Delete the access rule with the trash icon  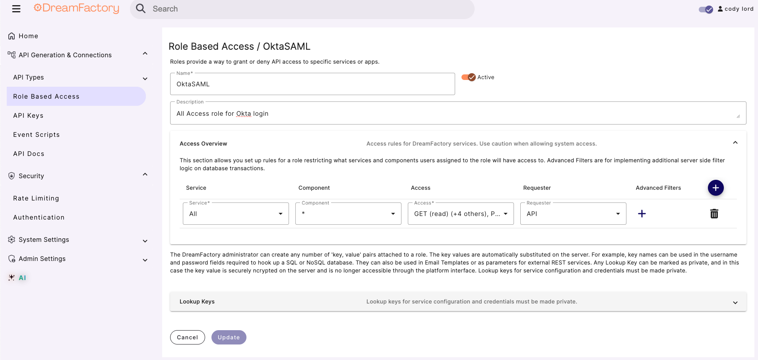pos(714,214)
